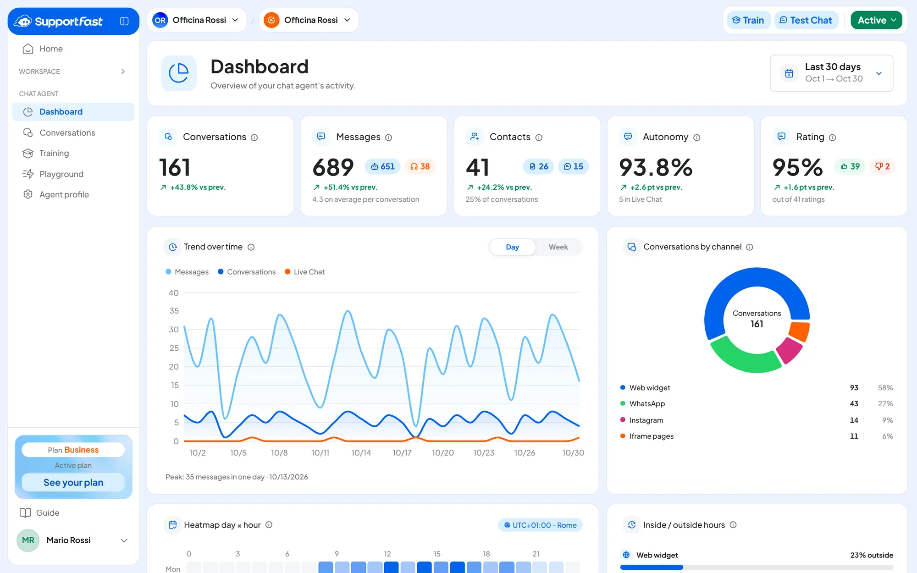Open the Last 30 days date range dropdown
917x573 pixels.
click(x=831, y=73)
